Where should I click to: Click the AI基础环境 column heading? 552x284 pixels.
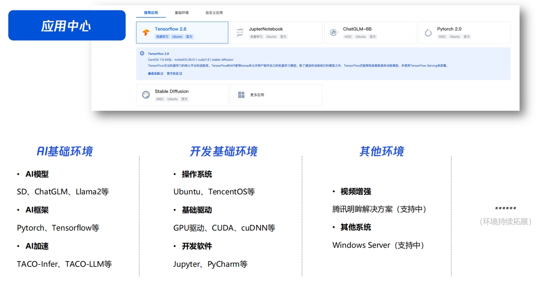[x=65, y=151]
